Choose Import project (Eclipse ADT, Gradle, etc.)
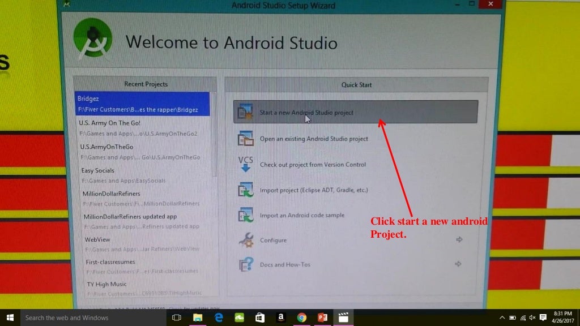Screen dimensions: 580x326 pyautogui.click(x=314, y=190)
